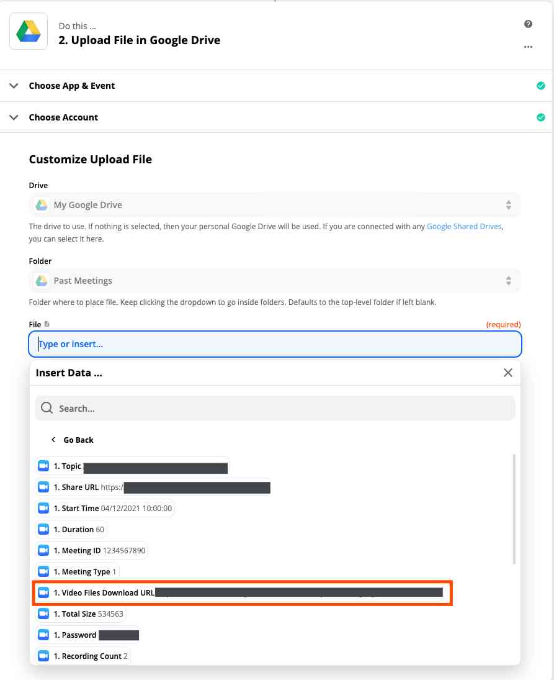Open the Google Shared Drives link

(463, 226)
